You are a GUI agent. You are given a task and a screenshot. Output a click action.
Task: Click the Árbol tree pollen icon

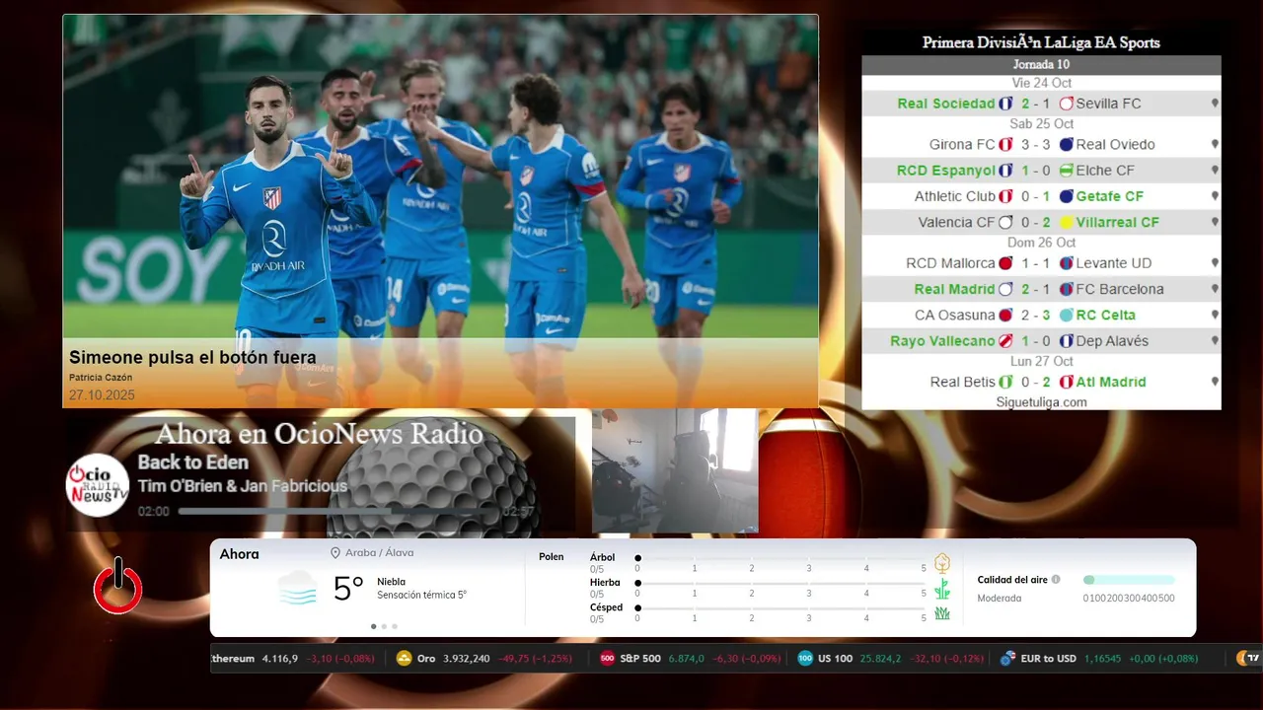(x=942, y=563)
